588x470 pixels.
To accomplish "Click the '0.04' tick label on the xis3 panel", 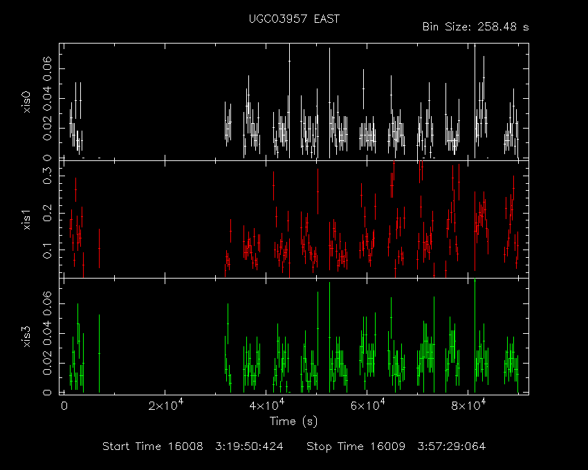I will 48,333.
